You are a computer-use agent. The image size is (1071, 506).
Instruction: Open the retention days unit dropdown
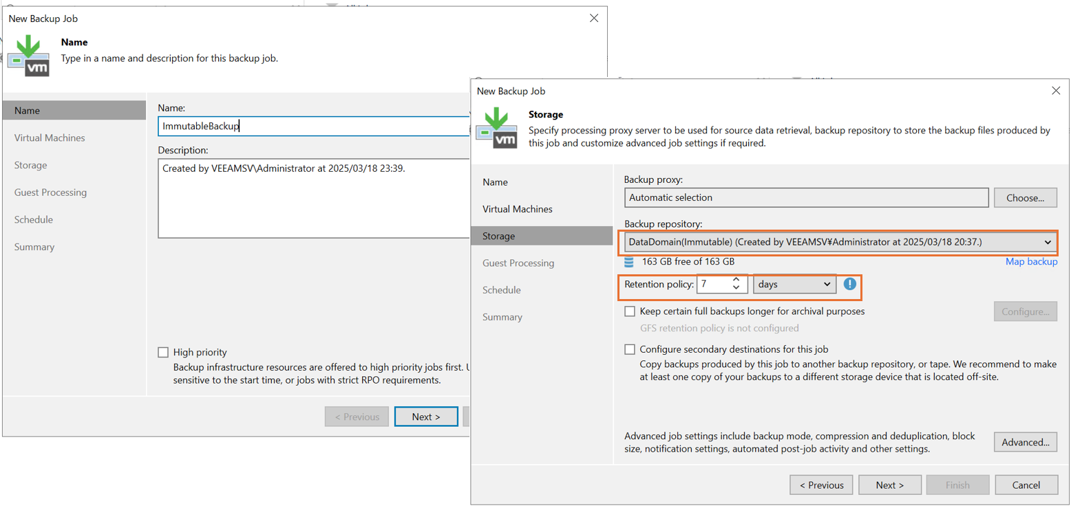(795, 284)
